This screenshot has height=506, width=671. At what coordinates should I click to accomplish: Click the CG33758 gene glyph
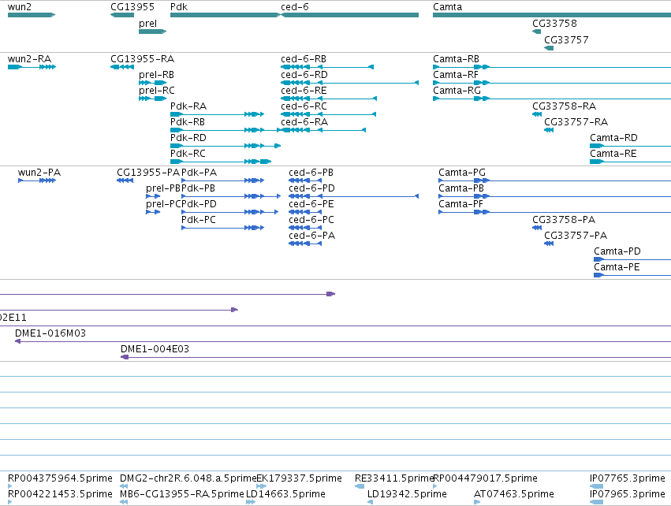point(537,32)
